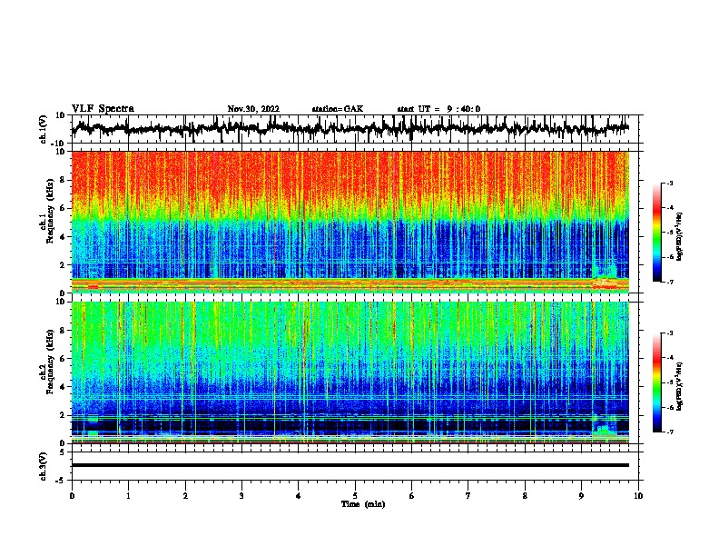Click the 'Time (min)' axis label
This screenshot has width=719, height=556.
(x=363, y=504)
